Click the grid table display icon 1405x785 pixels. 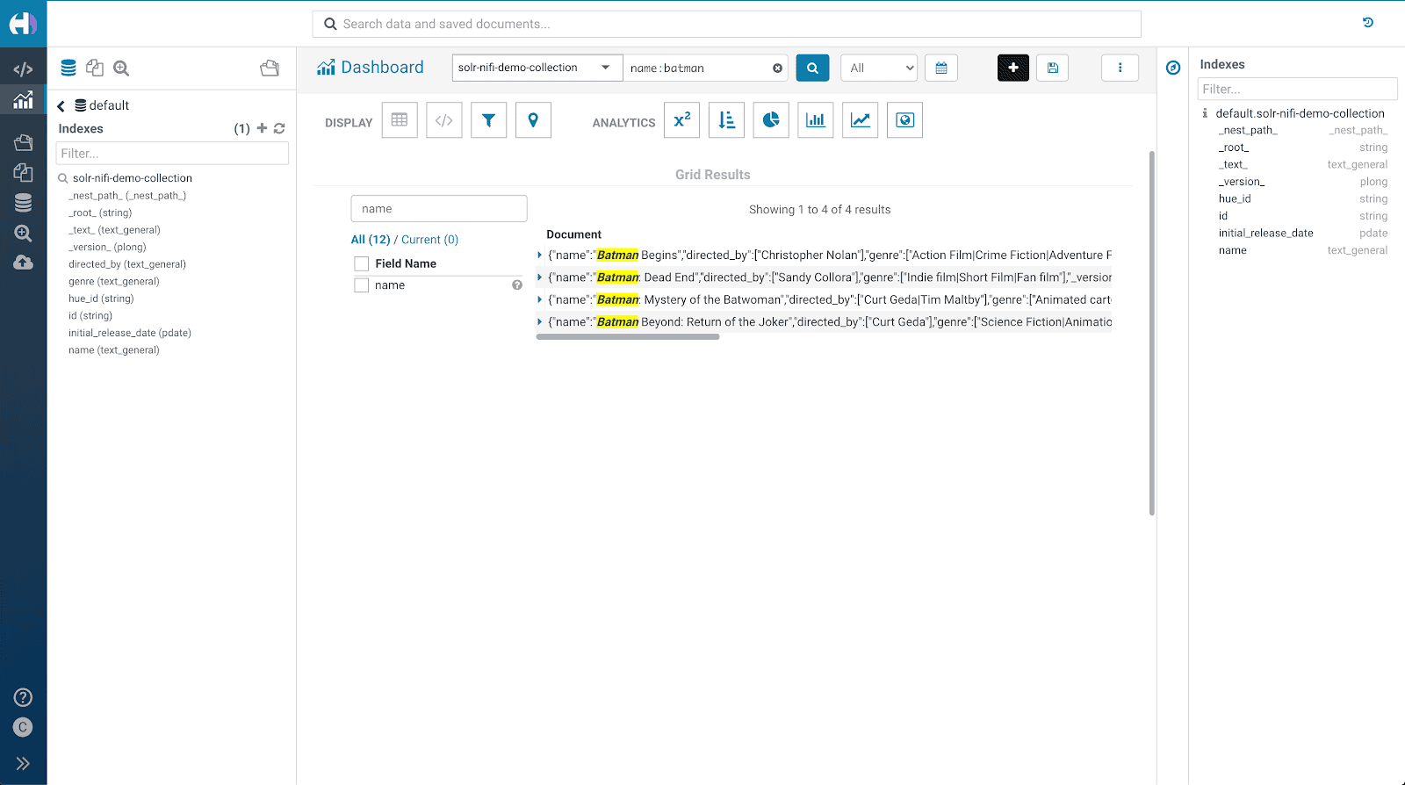coord(400,120)
